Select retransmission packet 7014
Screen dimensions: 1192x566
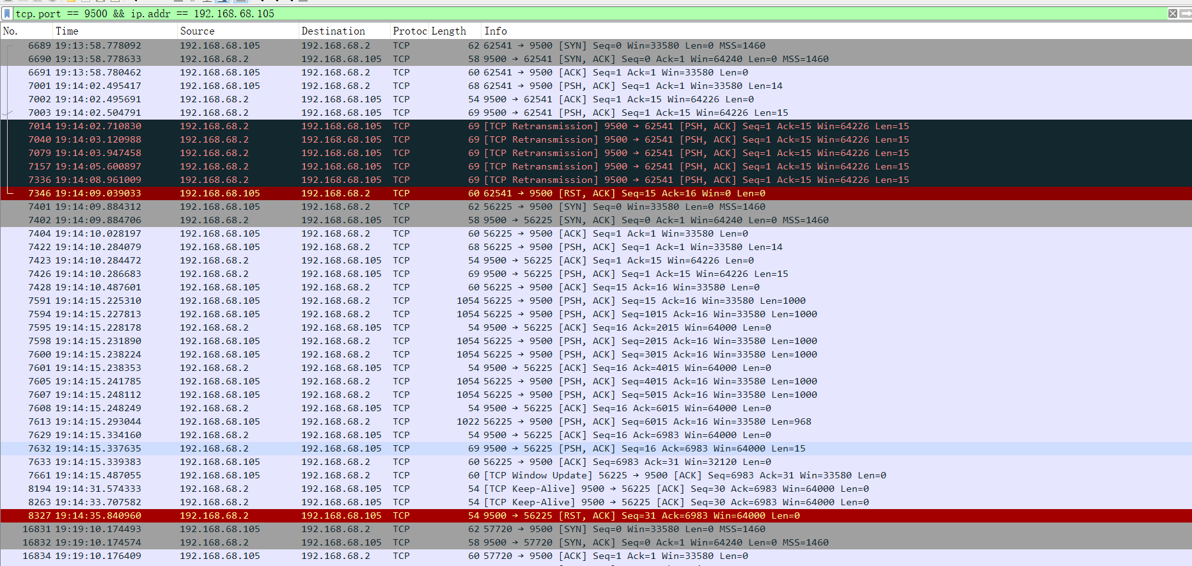(x=596, y=126)
